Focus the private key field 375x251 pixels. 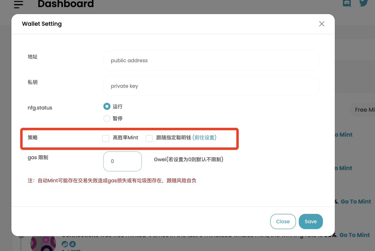(211, 86)
